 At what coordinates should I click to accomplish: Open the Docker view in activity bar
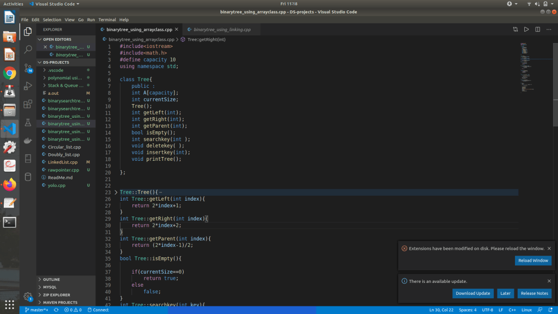click(28, 141)
